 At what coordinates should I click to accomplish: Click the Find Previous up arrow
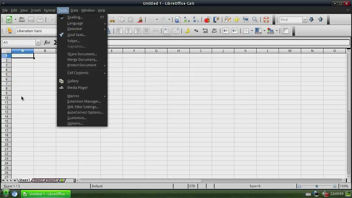tap(320, 20)
